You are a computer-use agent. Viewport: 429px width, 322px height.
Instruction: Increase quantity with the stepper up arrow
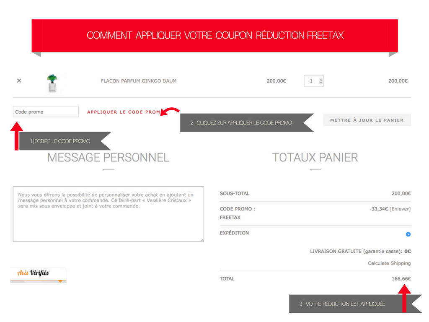[x=321, y=79]
